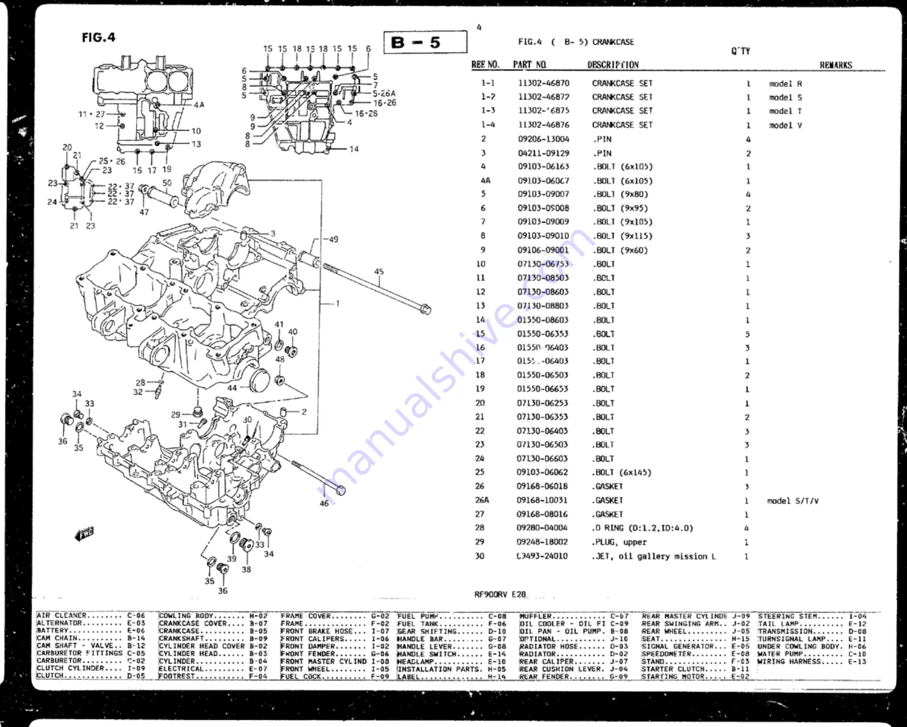
Task: Select part number 07130-06753
Action: [544, 264]
